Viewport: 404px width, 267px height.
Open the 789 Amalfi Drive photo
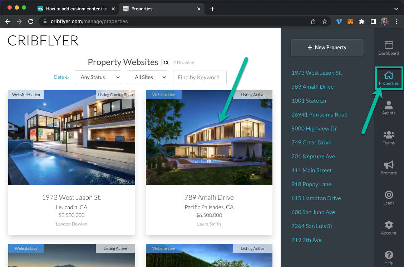209,138
